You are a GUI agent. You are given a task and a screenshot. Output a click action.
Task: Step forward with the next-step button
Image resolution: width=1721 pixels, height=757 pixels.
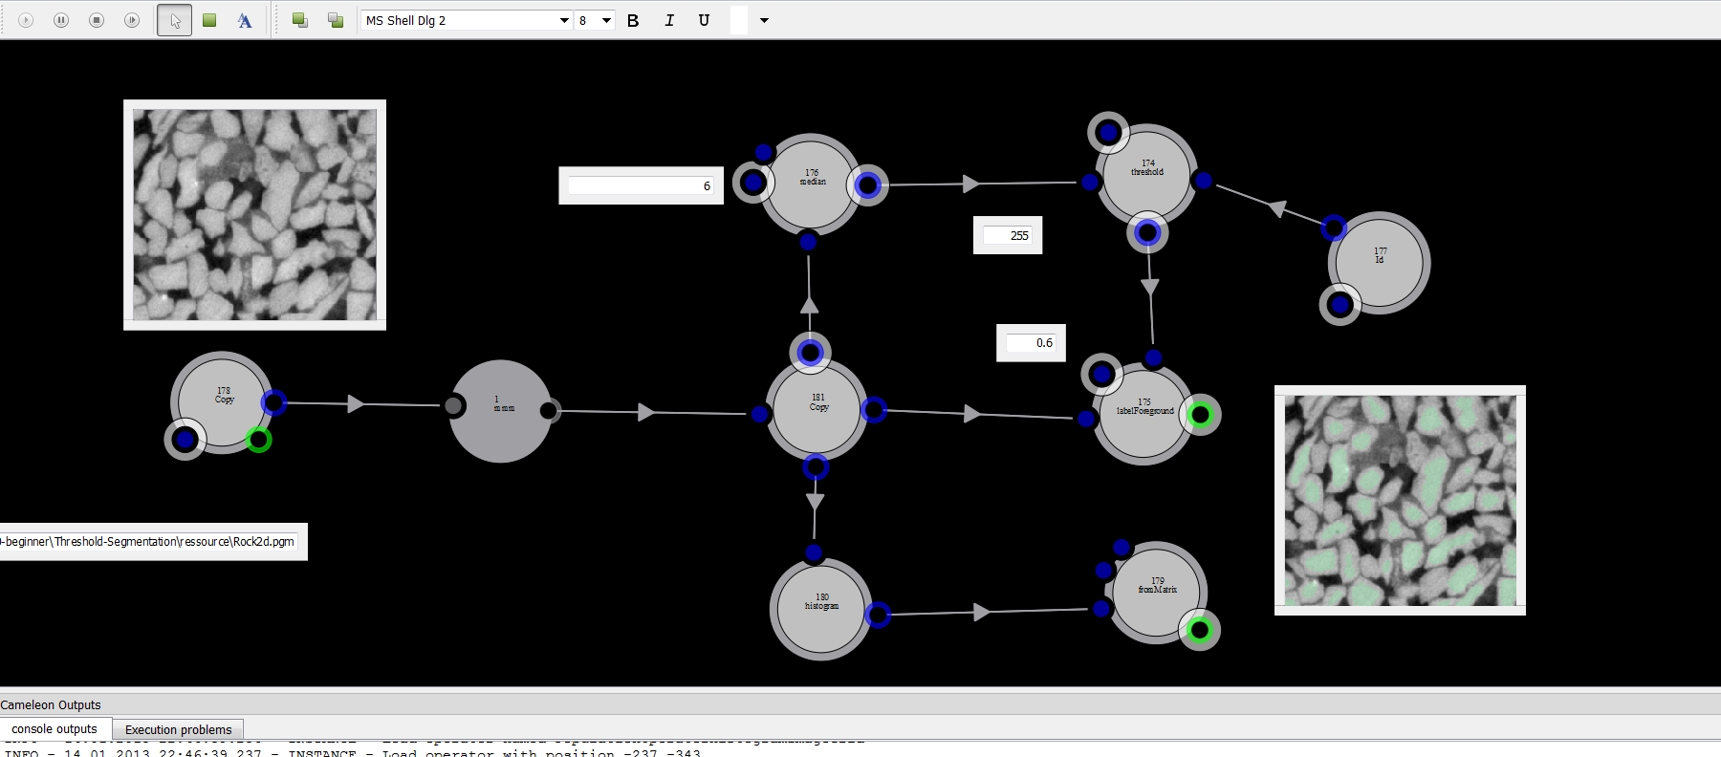(132, 20)
